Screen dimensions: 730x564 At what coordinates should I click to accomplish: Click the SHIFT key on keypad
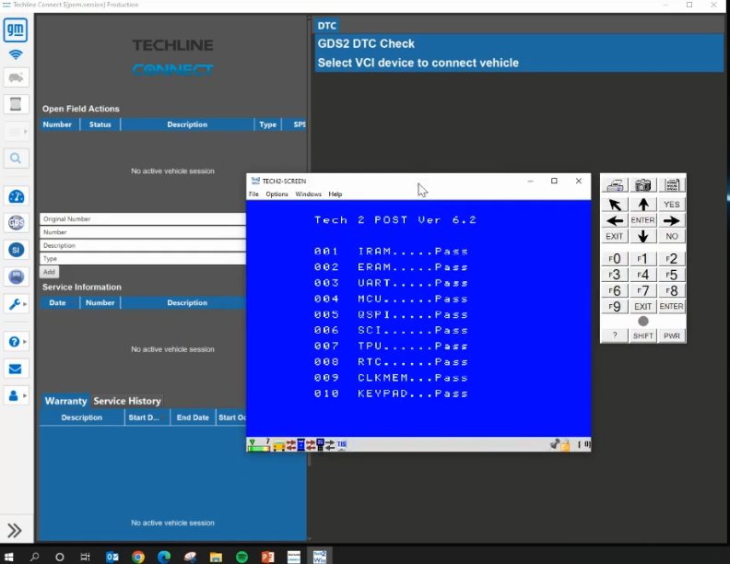643,335
